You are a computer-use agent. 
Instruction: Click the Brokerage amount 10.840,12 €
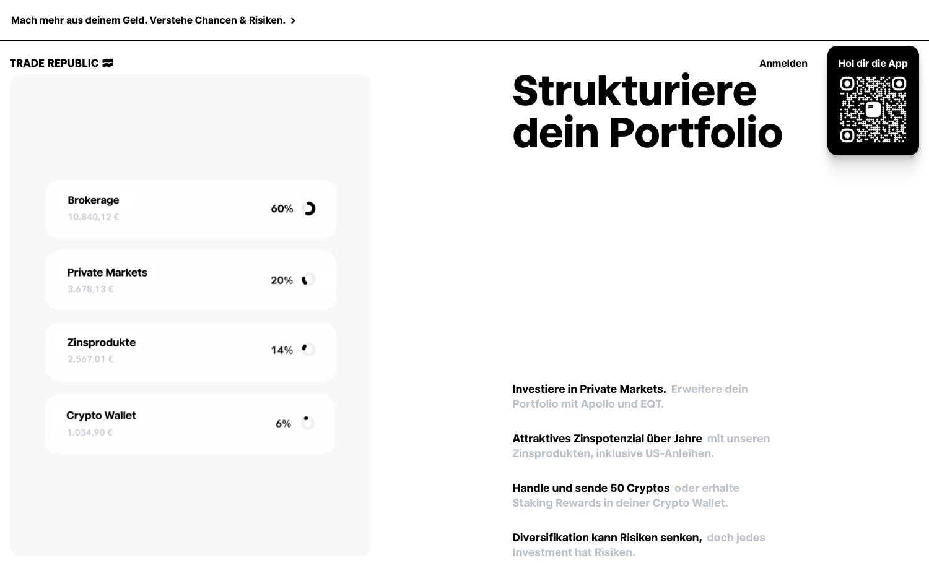point(94,217)
